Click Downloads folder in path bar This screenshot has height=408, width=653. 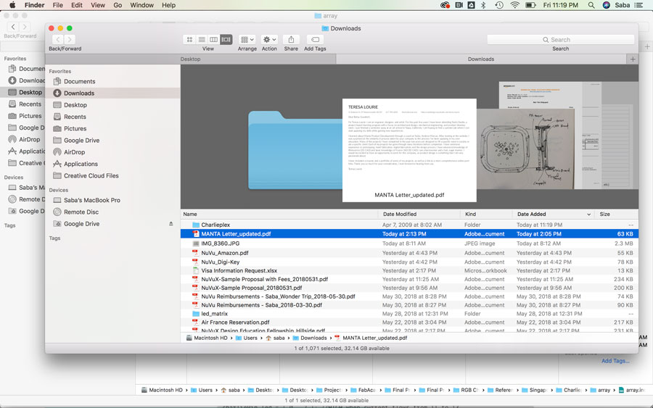[310, 338]
